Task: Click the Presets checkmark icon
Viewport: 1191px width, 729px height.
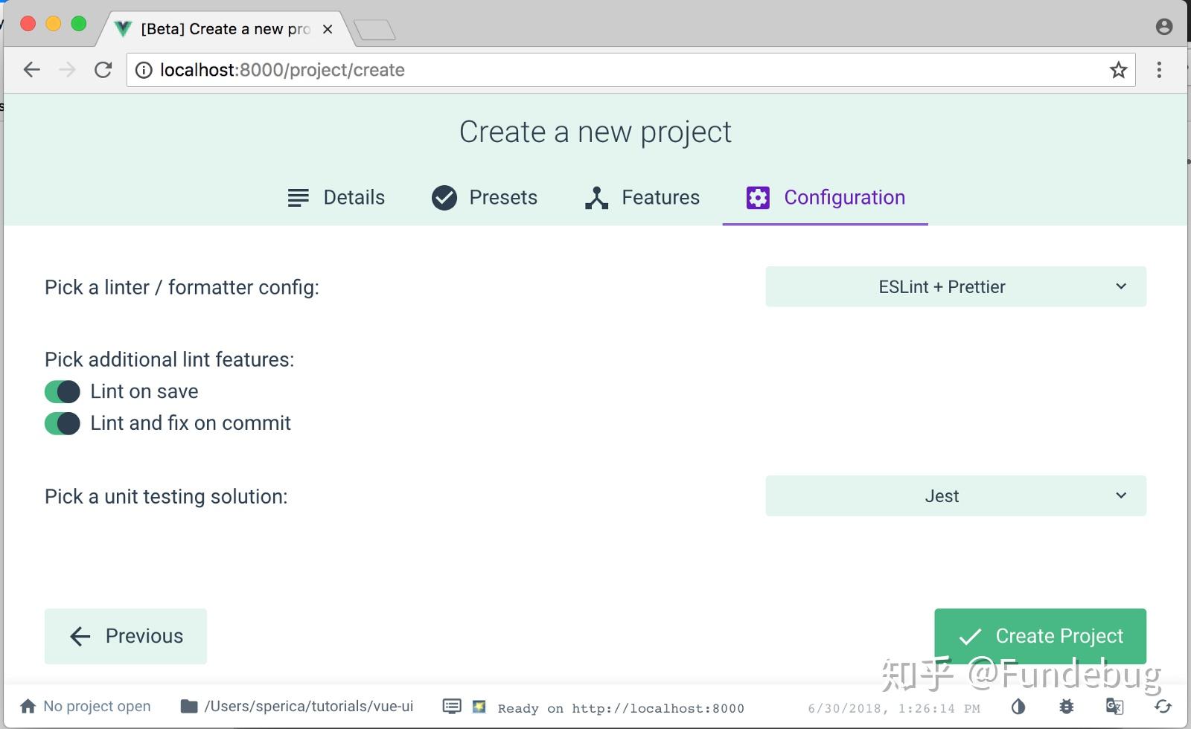Action: pyautogui.click(x=444, y=197)
